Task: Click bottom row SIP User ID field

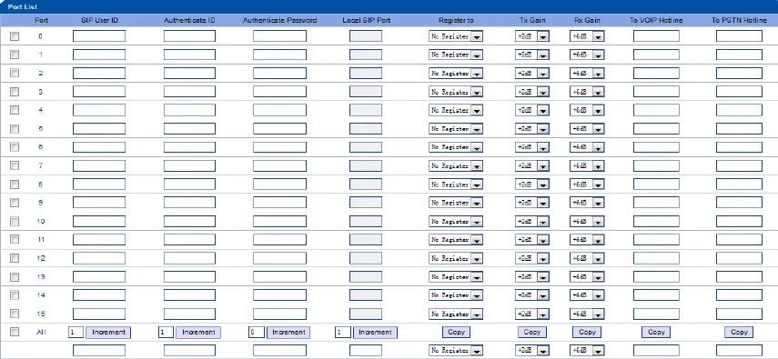Action: [99, 351]
